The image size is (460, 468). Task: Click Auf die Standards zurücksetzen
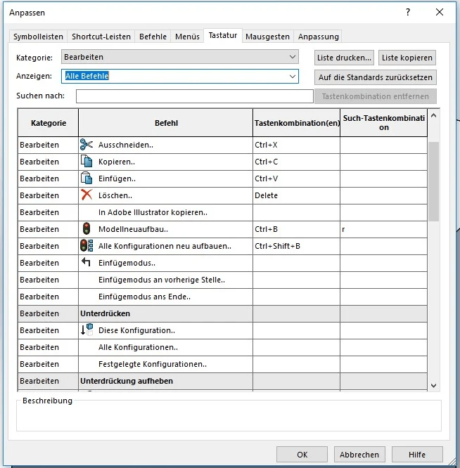pos(376,77)
